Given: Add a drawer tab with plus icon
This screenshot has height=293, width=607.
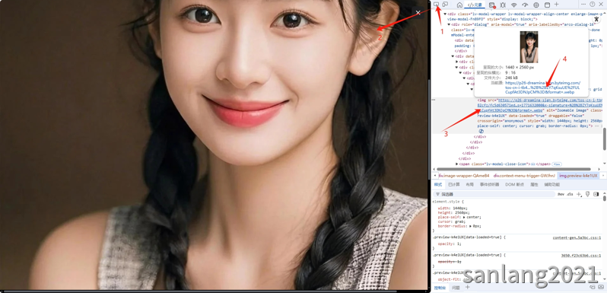Looking at the screenshot, I should click(468, 287).
